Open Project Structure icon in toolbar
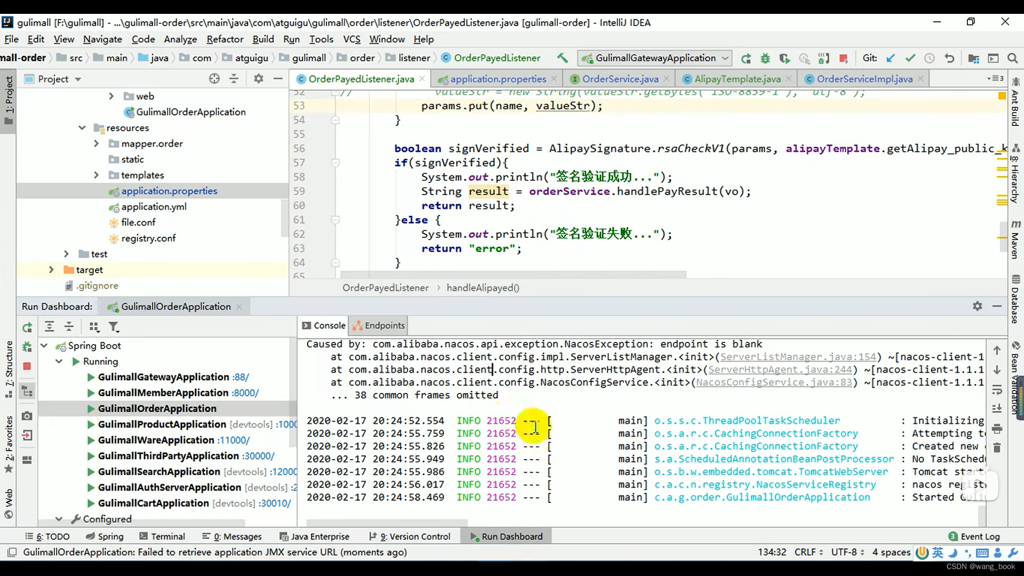1024x576 pixels. 973,58
